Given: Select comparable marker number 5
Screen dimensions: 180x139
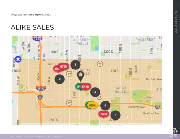Looking at the screenshot, I should coord(115,115).
